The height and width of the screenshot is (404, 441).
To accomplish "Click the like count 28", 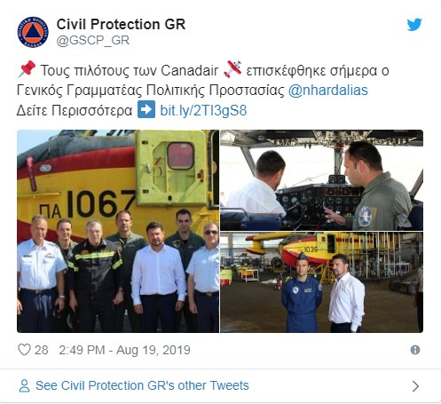I will (x=42, y=350).
